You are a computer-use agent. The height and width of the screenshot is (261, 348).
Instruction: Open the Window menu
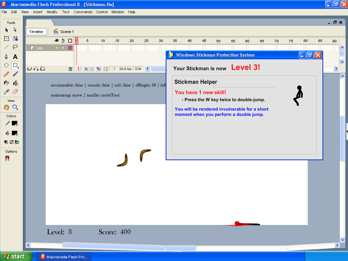pyautogui.click(x=118, y=12)
